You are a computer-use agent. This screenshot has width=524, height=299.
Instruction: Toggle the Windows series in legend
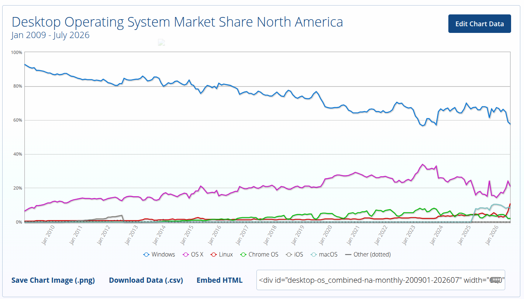coord(159,254)
